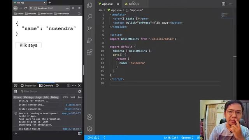
Task: Switch to the Console devtools tab
Action: (x=46, y=86)
